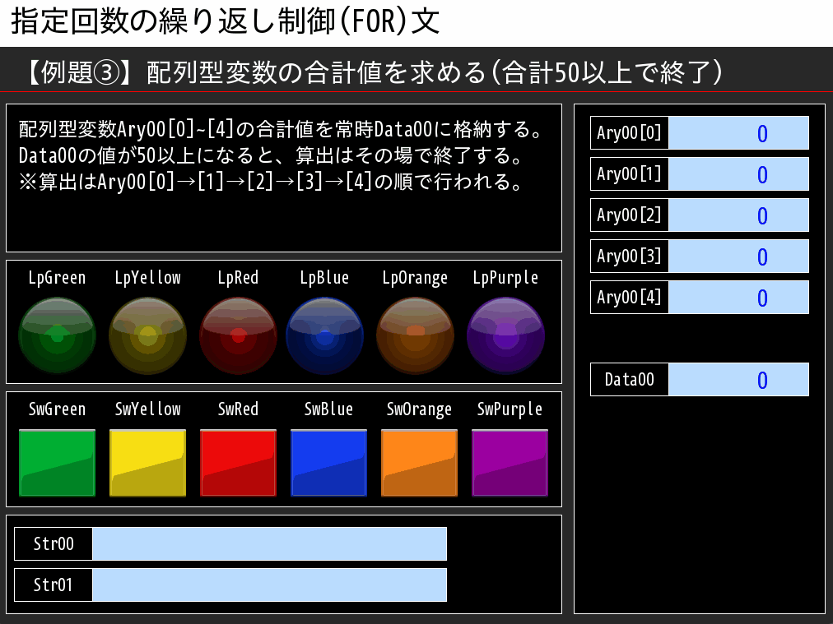Click the LpPurple lamp indicator
The width and height of the screenshot is (833, 624).
[x=505, y=334]
